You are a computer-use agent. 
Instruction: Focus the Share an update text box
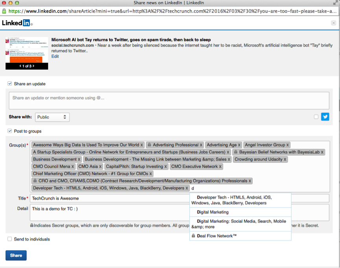pos(169,101)
